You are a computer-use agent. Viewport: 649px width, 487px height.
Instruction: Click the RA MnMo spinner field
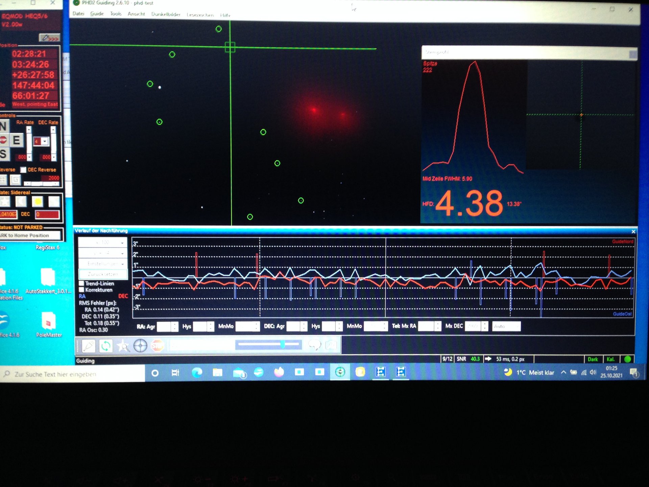(247, 326)
